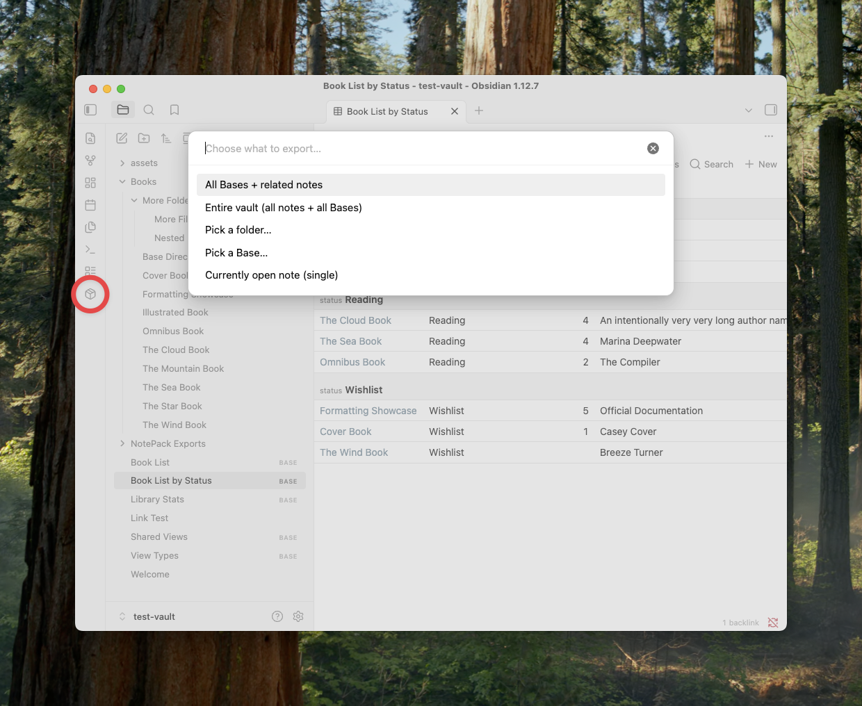Open the test-vault vault switcher
862x706 pixels.
[x=147, y=616]
